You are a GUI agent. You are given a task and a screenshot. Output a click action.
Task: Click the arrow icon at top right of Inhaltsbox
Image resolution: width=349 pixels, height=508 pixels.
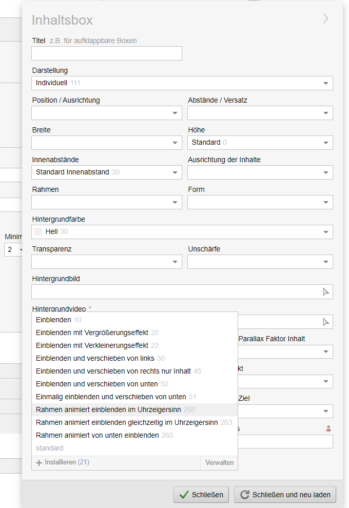[x=325, y=19]
